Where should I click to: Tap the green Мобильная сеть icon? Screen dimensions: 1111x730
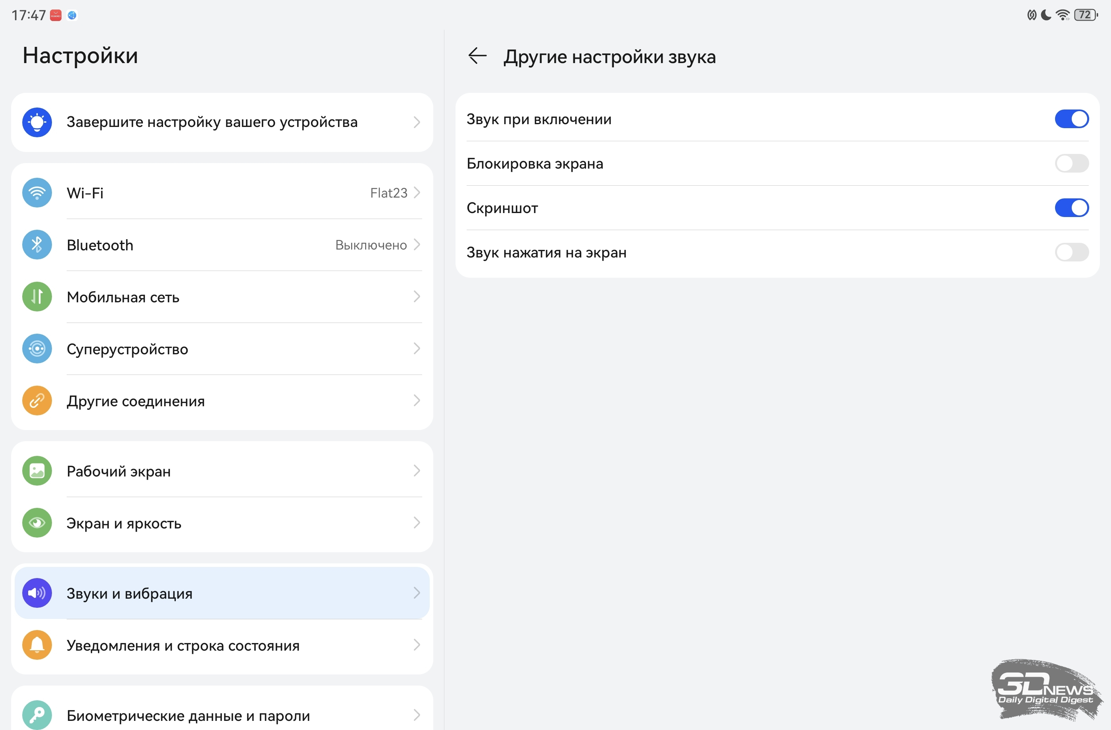[x=37, y=297]
